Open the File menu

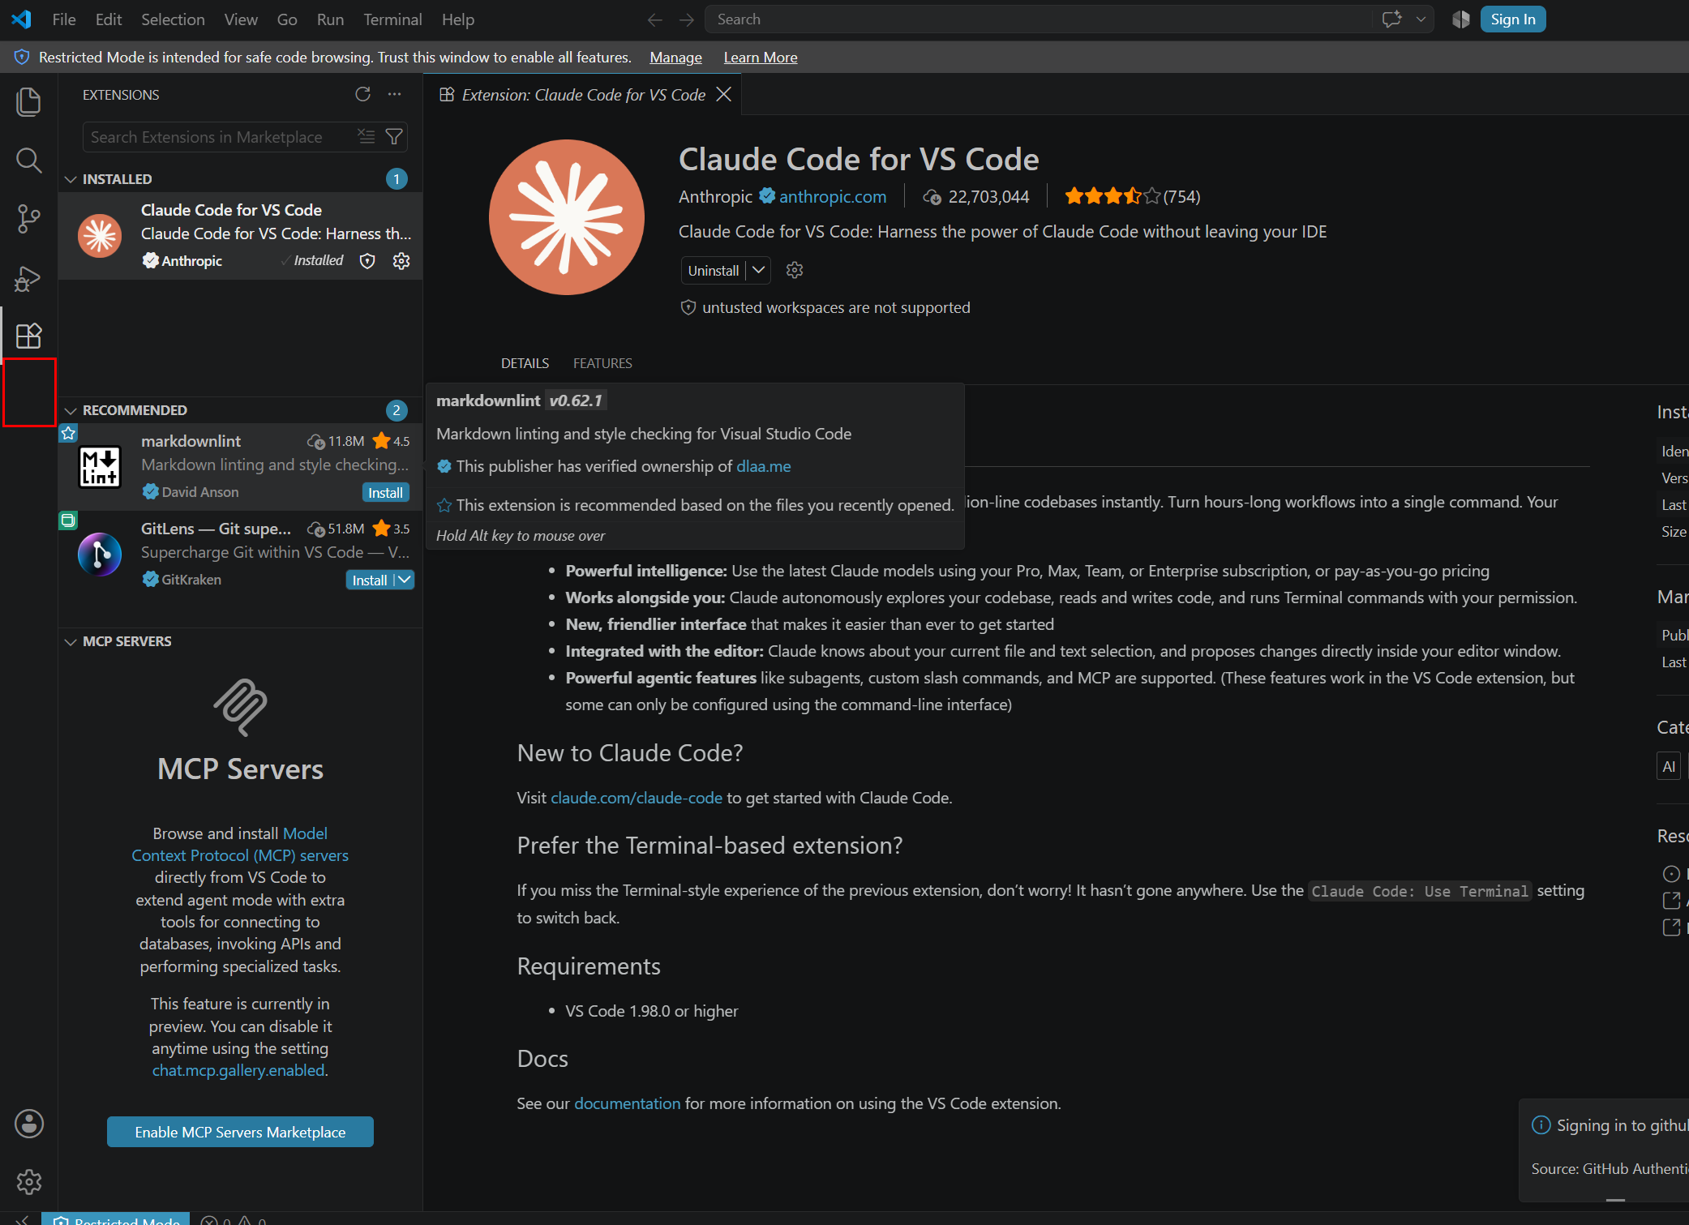[x=64, y=19]
